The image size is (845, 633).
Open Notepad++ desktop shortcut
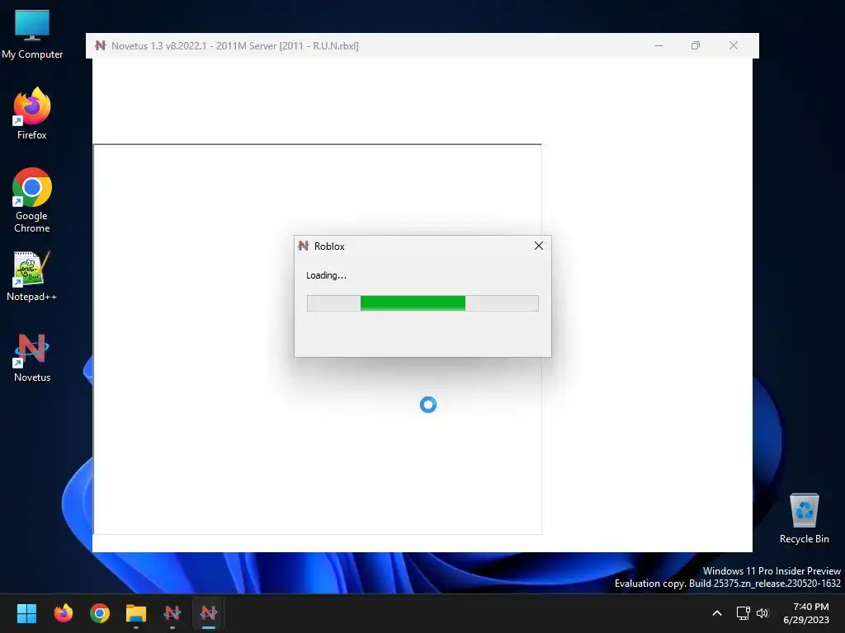pos(32,275)
